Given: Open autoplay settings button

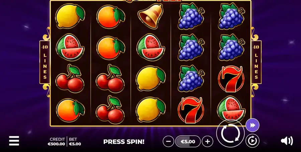Looking at the screenshot, I should click(253, 141).
